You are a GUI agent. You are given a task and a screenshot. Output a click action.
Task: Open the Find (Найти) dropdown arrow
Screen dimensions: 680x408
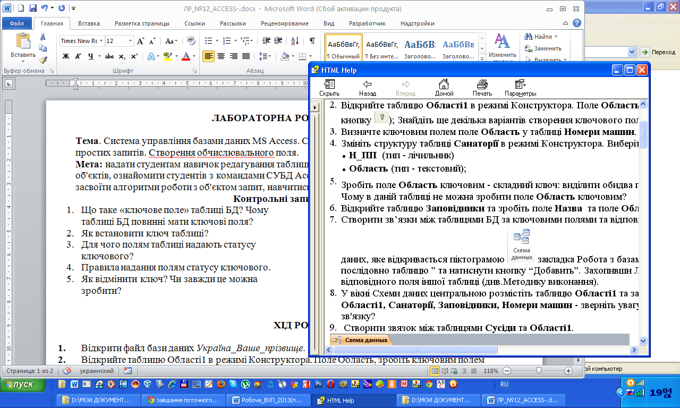556,37
